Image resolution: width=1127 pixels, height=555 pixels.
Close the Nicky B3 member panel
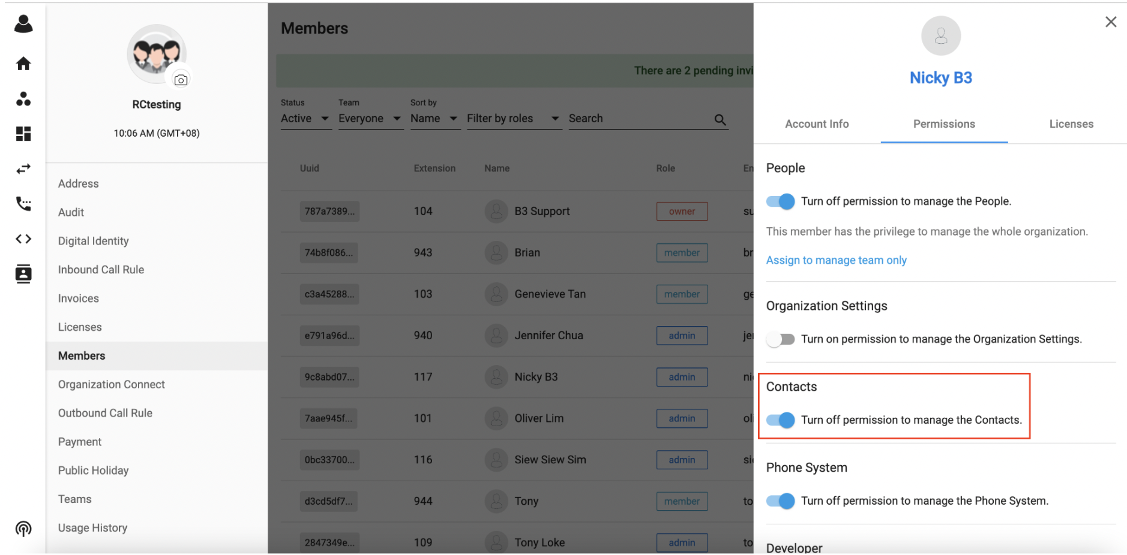pos(1110,22)
